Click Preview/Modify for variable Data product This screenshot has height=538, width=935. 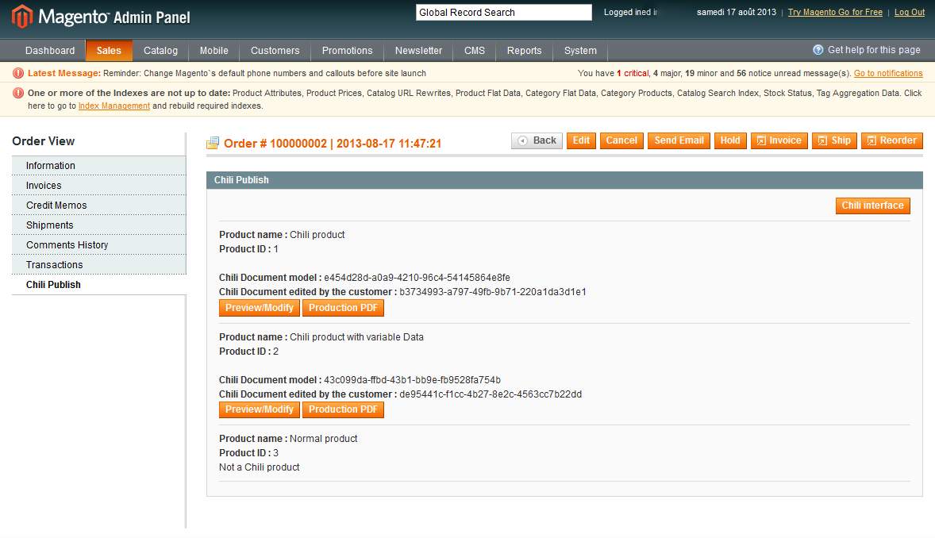tap(260, 409)
